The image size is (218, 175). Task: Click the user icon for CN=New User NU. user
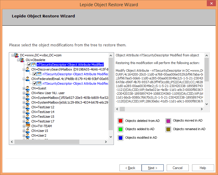pyautogui.click(x=28, y=93)
